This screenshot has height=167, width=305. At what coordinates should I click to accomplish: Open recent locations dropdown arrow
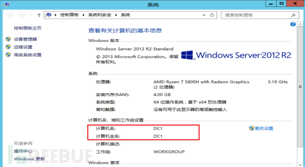click(x=30, y=15)
